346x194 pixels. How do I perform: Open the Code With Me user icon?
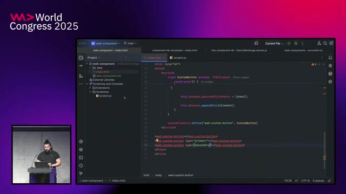coord(319,43)
